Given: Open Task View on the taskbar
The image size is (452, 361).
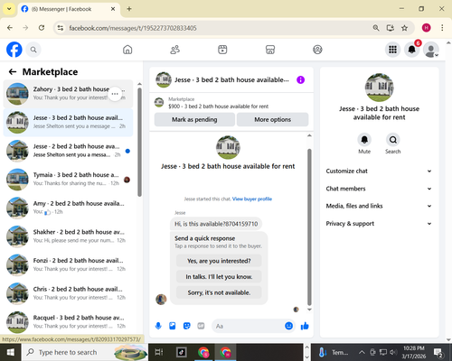Looking at the screenshot, I should tap(159, 352).
